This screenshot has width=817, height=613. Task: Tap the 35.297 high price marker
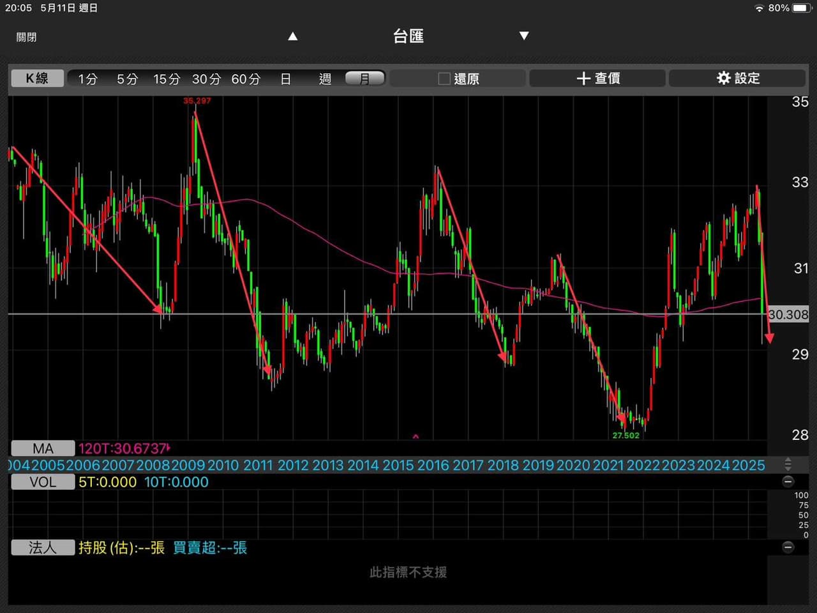(x=197, y=101)
